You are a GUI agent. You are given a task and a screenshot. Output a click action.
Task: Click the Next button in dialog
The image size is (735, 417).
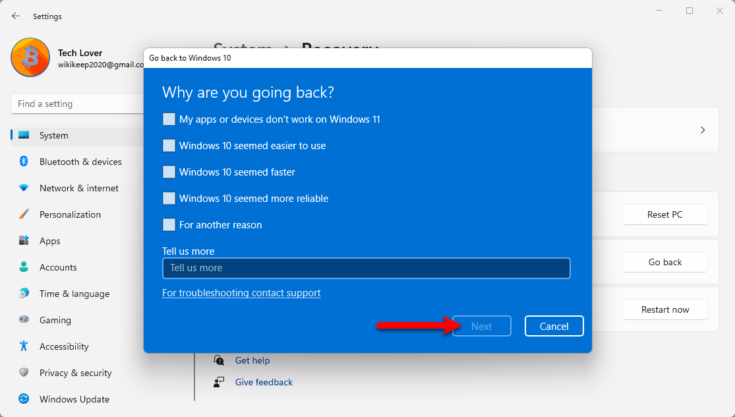[481, 326]
